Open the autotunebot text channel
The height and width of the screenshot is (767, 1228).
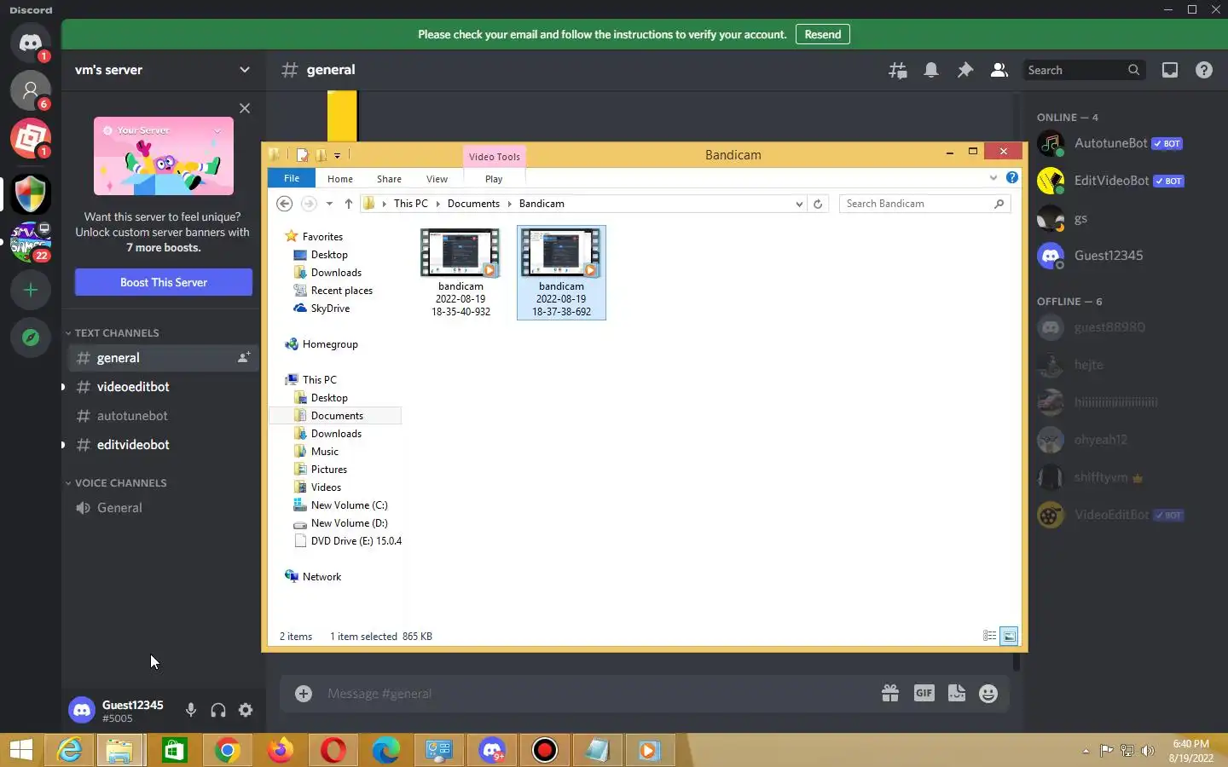pos(162,416)
